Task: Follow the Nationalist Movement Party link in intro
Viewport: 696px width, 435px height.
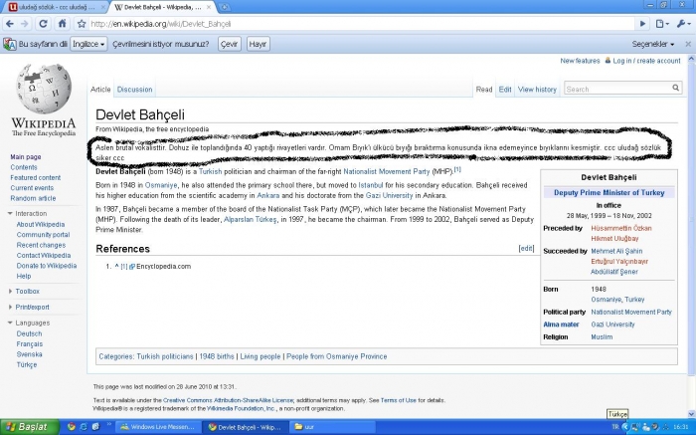Action: (386, 171)
